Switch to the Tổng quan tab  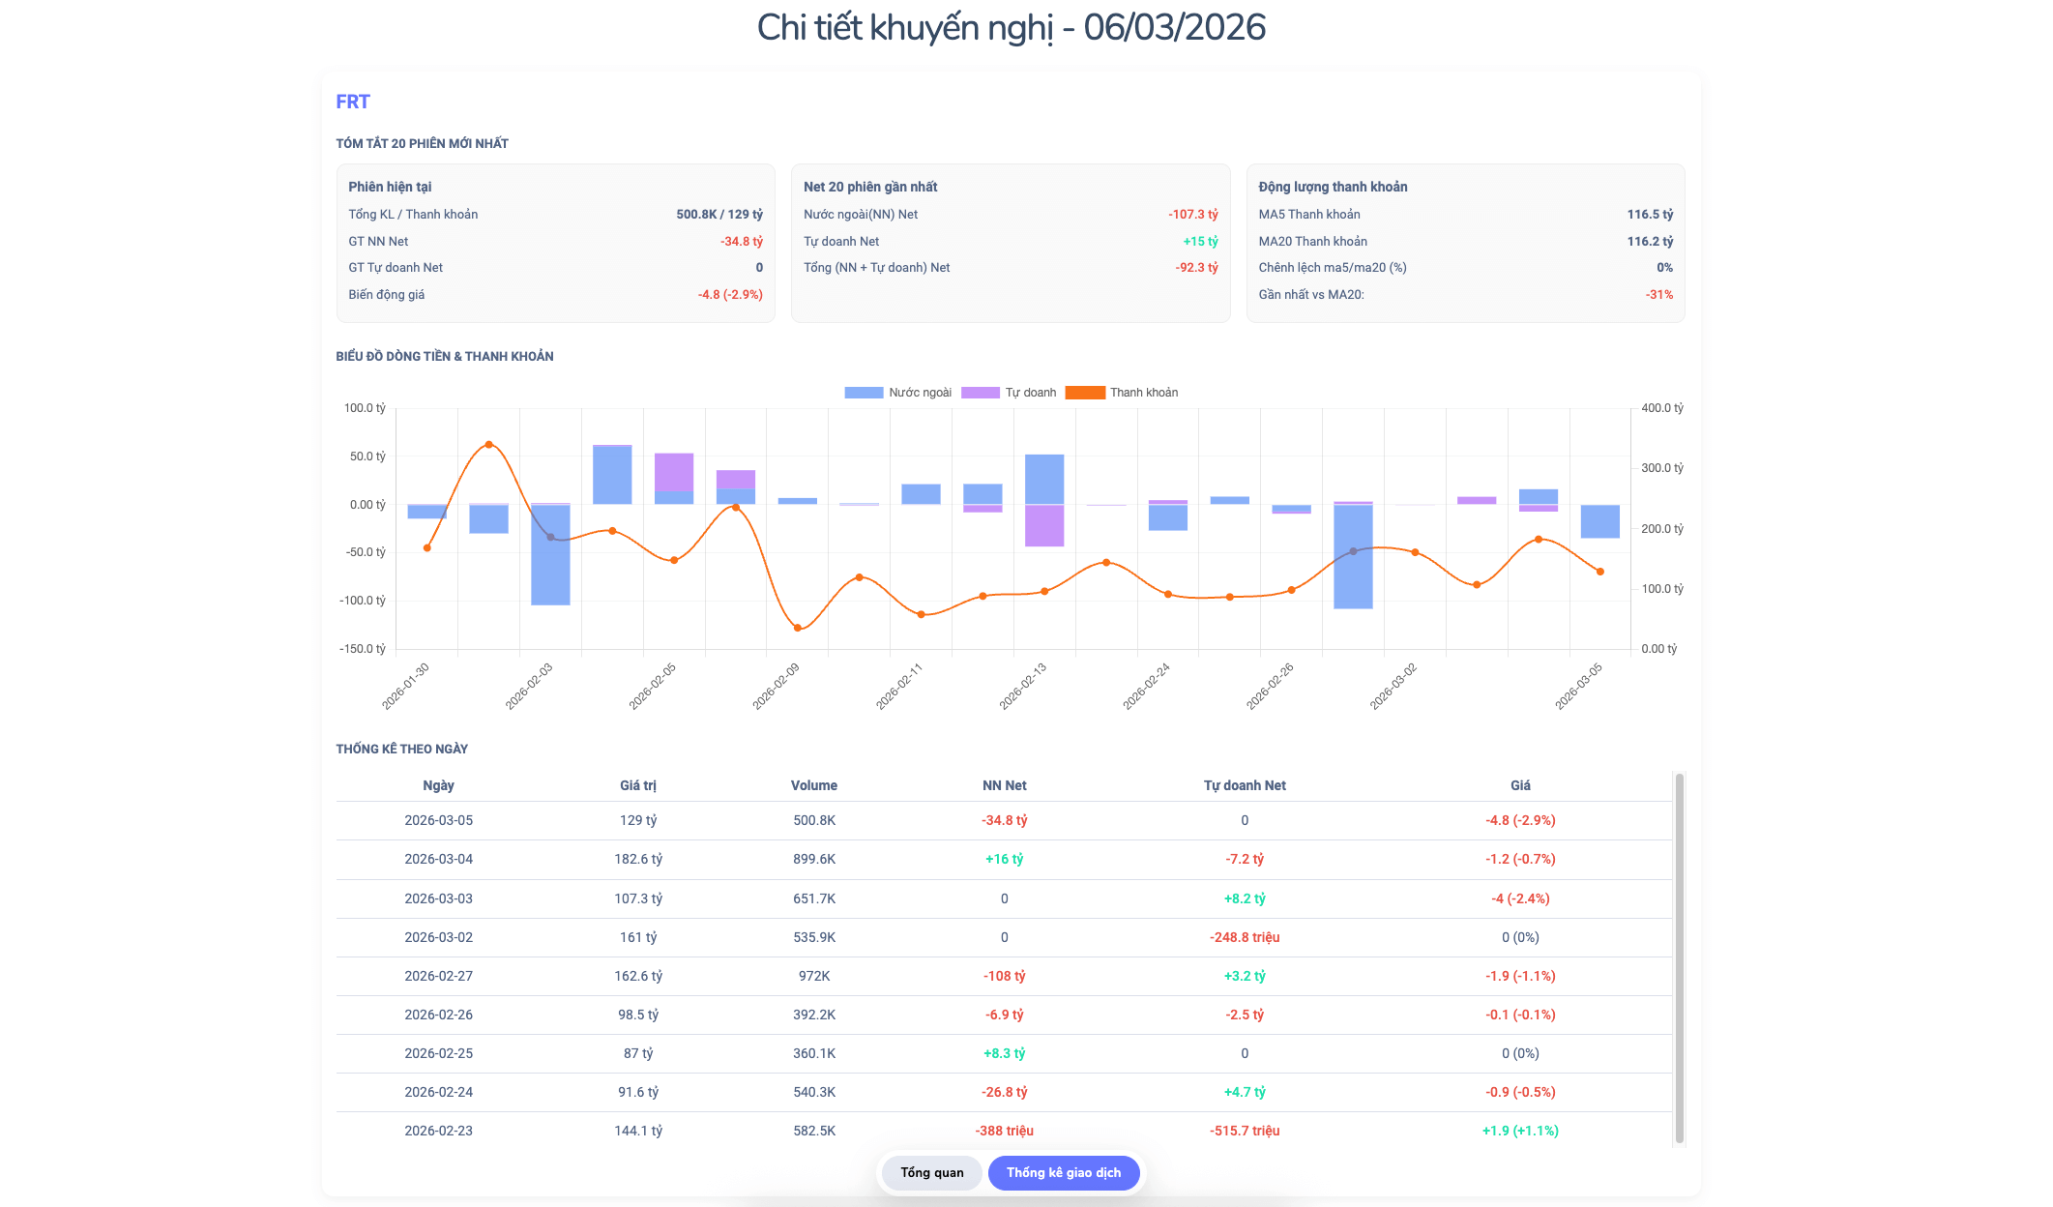(x=931, y=1172)
